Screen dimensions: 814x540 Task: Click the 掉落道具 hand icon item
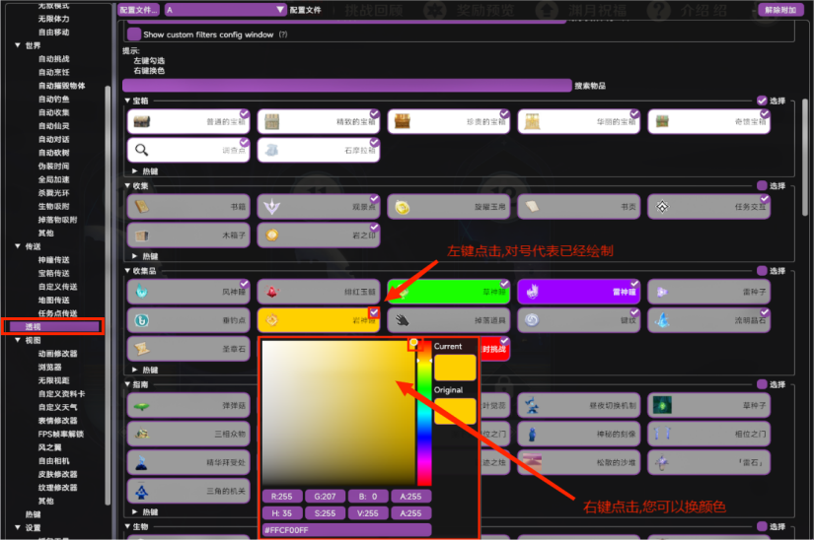pyautogui.click(x=447, y=320)
